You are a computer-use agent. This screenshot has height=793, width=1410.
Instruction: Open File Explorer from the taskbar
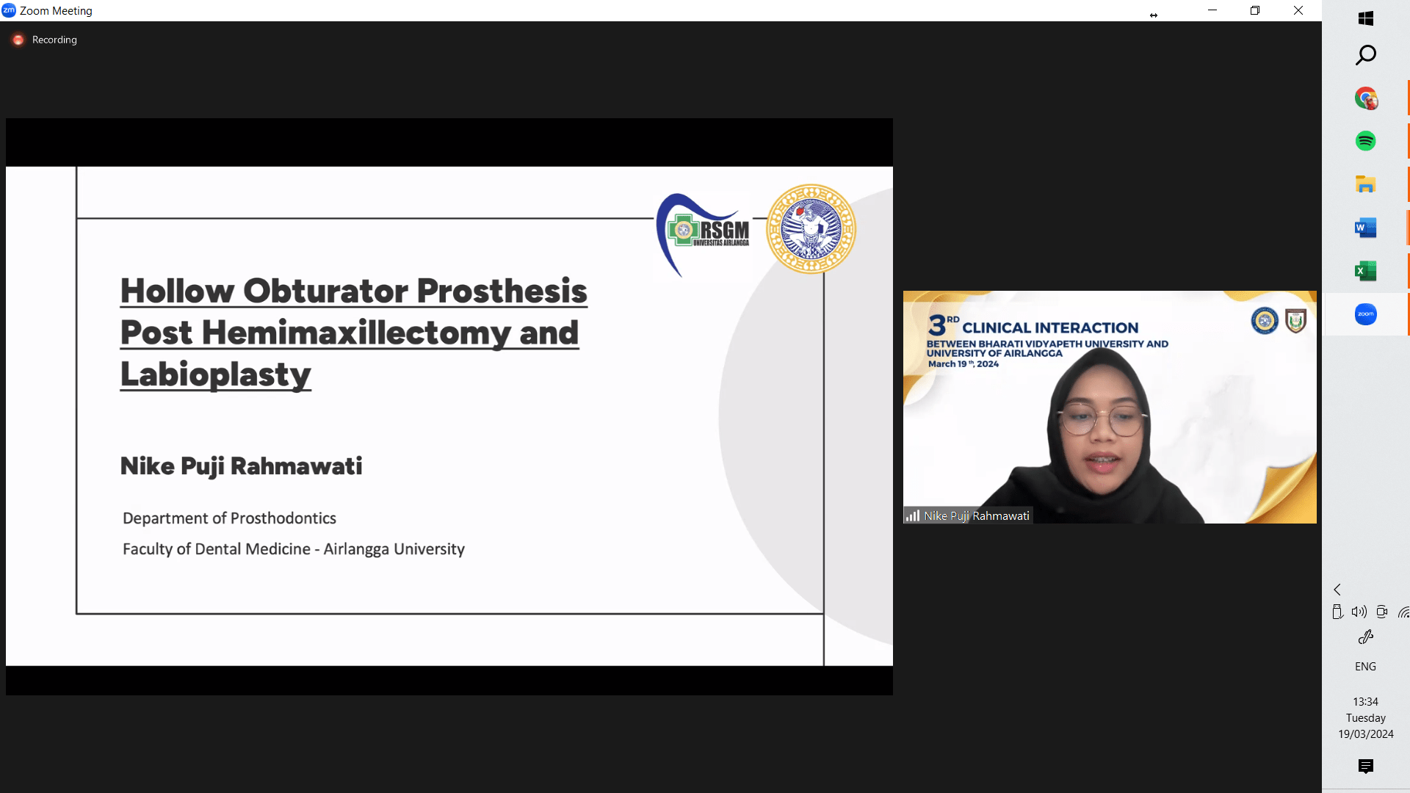point(1366,184)
